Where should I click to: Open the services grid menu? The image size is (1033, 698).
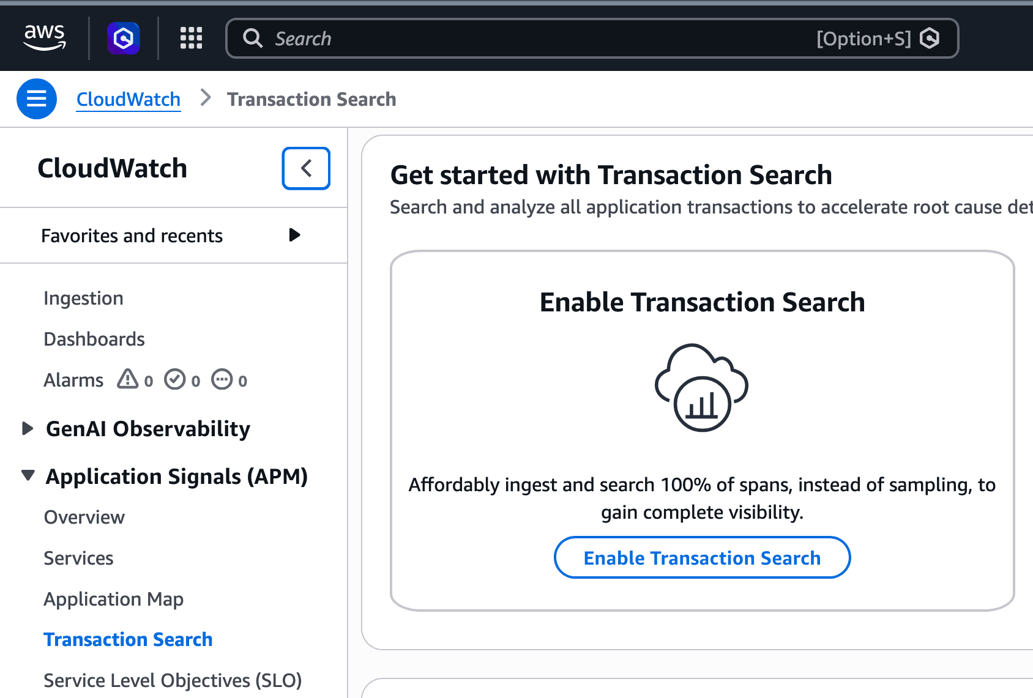(191, 39)
